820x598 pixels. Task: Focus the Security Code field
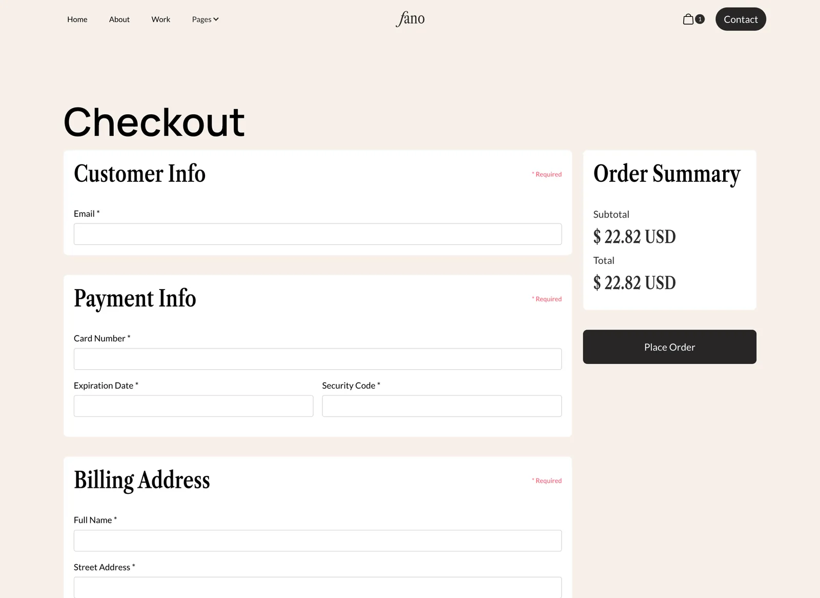[x=441, y=406]
